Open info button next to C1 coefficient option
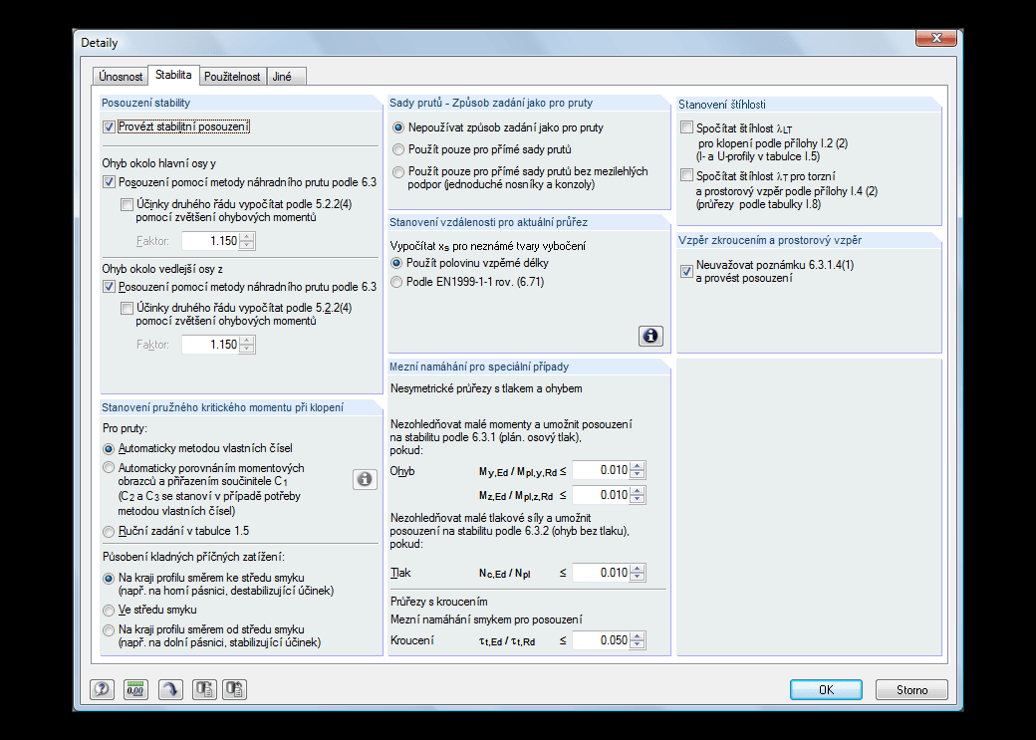 point(365,479)
